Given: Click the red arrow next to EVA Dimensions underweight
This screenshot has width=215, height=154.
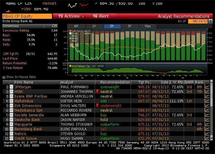Looking at the screenshot, I should click(x=97, y=106).
